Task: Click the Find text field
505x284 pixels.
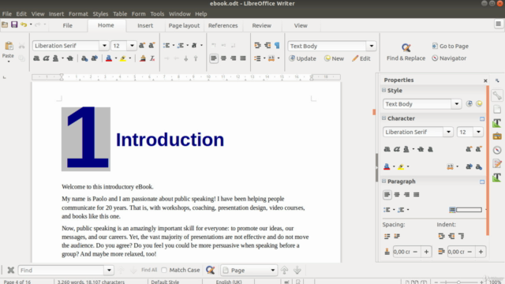Action: click(x=62, y=270)
